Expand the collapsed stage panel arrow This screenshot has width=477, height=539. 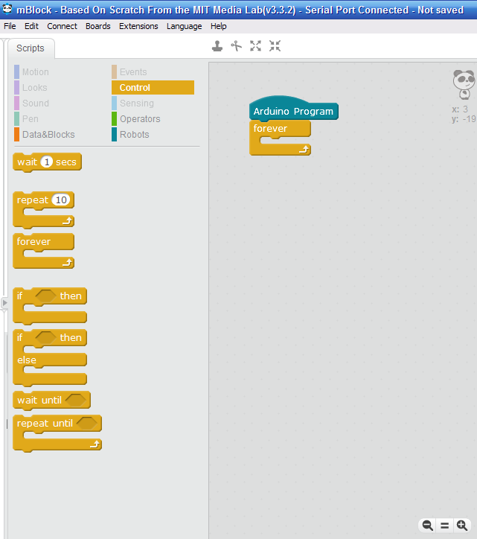pos(4,303)
